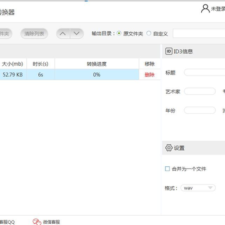Screen dimensions: 225x225
Task: Move the item up with the up arrow
Action: (63, 34)
